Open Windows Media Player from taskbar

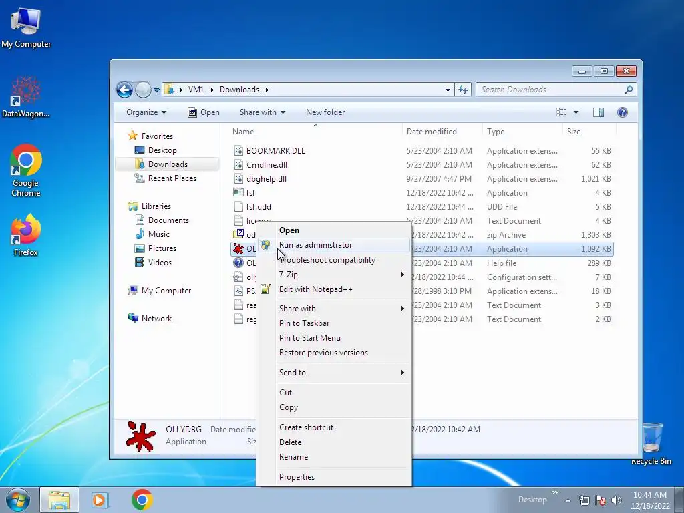(x=100, y=500)
